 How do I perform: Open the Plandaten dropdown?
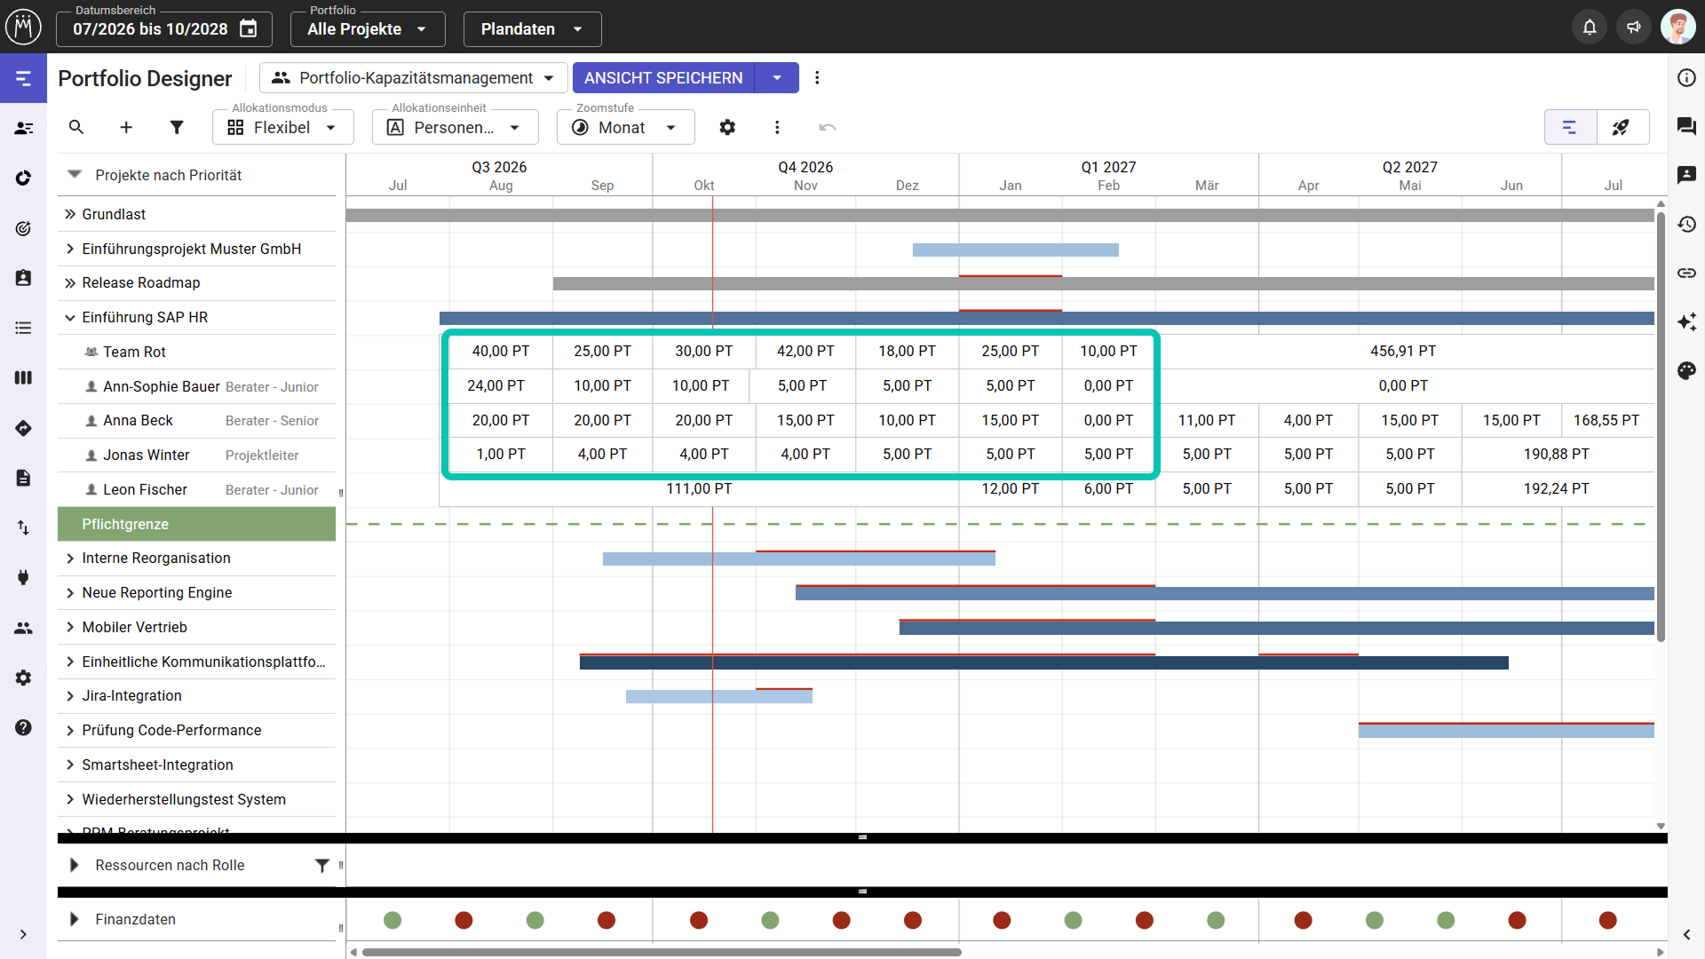pyautogui.click(x=532, y=29)
